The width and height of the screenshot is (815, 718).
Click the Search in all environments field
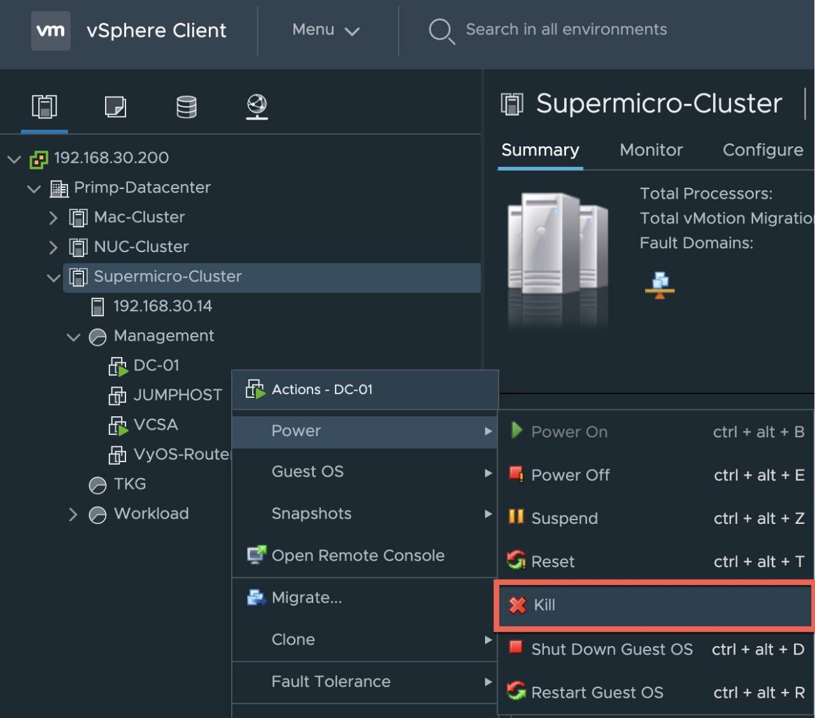click(x=566, y=29)
